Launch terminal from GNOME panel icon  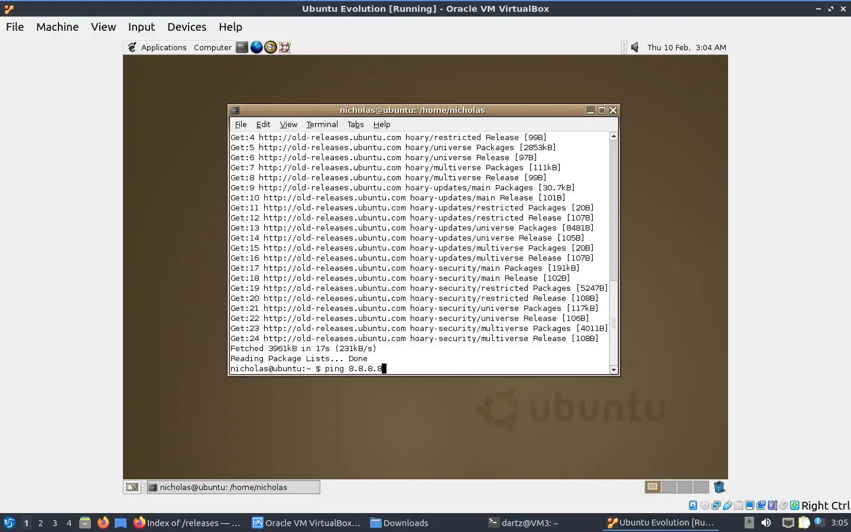pos(242,47)
